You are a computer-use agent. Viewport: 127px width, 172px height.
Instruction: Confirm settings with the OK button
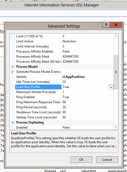[x=81, y=160]
